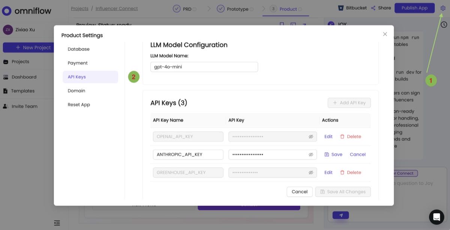Show the ANTHROPIC_API_KEY value
450x230 pixels.
tap(310, 154)
